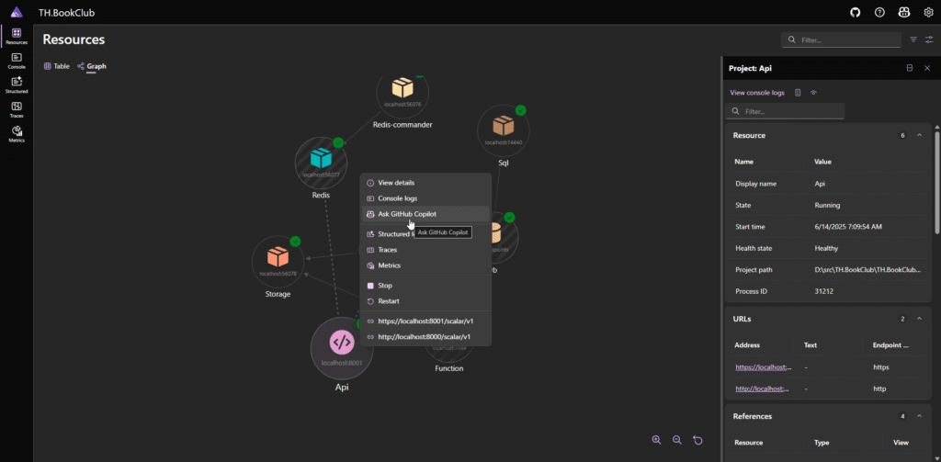Viewport: 941px width, 462px height.
Task: Go to Metrics in the sidebar
Action: tap(17, 133)
